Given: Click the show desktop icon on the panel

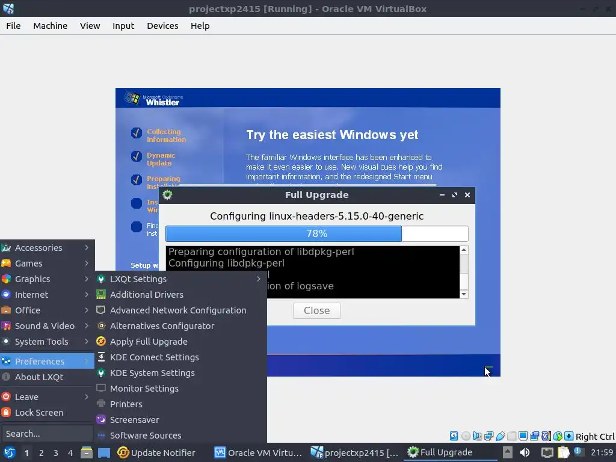Looking at the screenshot, I should coord(103,452).
